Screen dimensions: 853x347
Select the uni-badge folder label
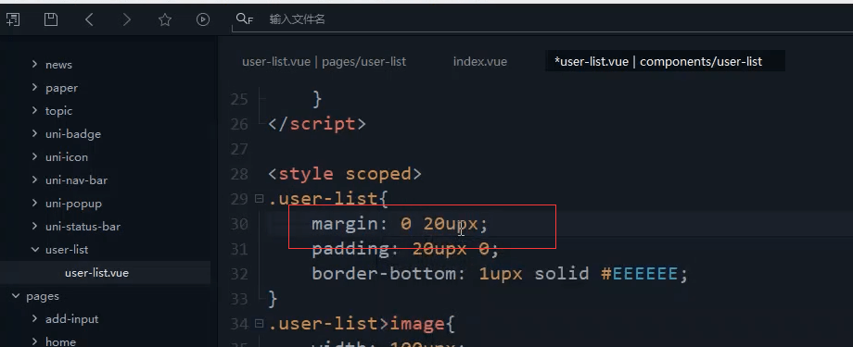point(73,134)
